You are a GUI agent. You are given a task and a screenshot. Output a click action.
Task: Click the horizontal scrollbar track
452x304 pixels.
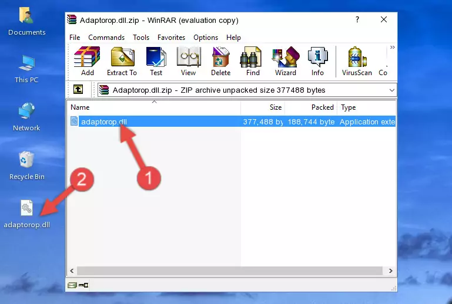coord(229,271)
